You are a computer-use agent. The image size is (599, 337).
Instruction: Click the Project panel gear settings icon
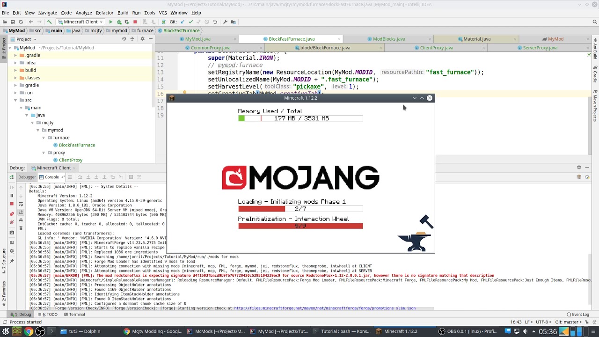[x=142, y=39]
